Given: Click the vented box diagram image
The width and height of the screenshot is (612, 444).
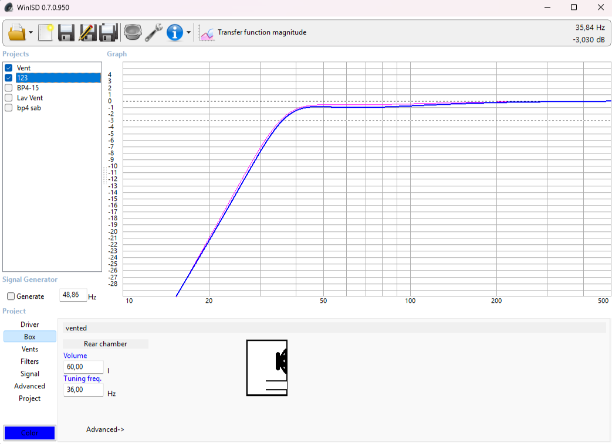Looking at the screenshot, I should pyautogui.click(x=267, y=368).
